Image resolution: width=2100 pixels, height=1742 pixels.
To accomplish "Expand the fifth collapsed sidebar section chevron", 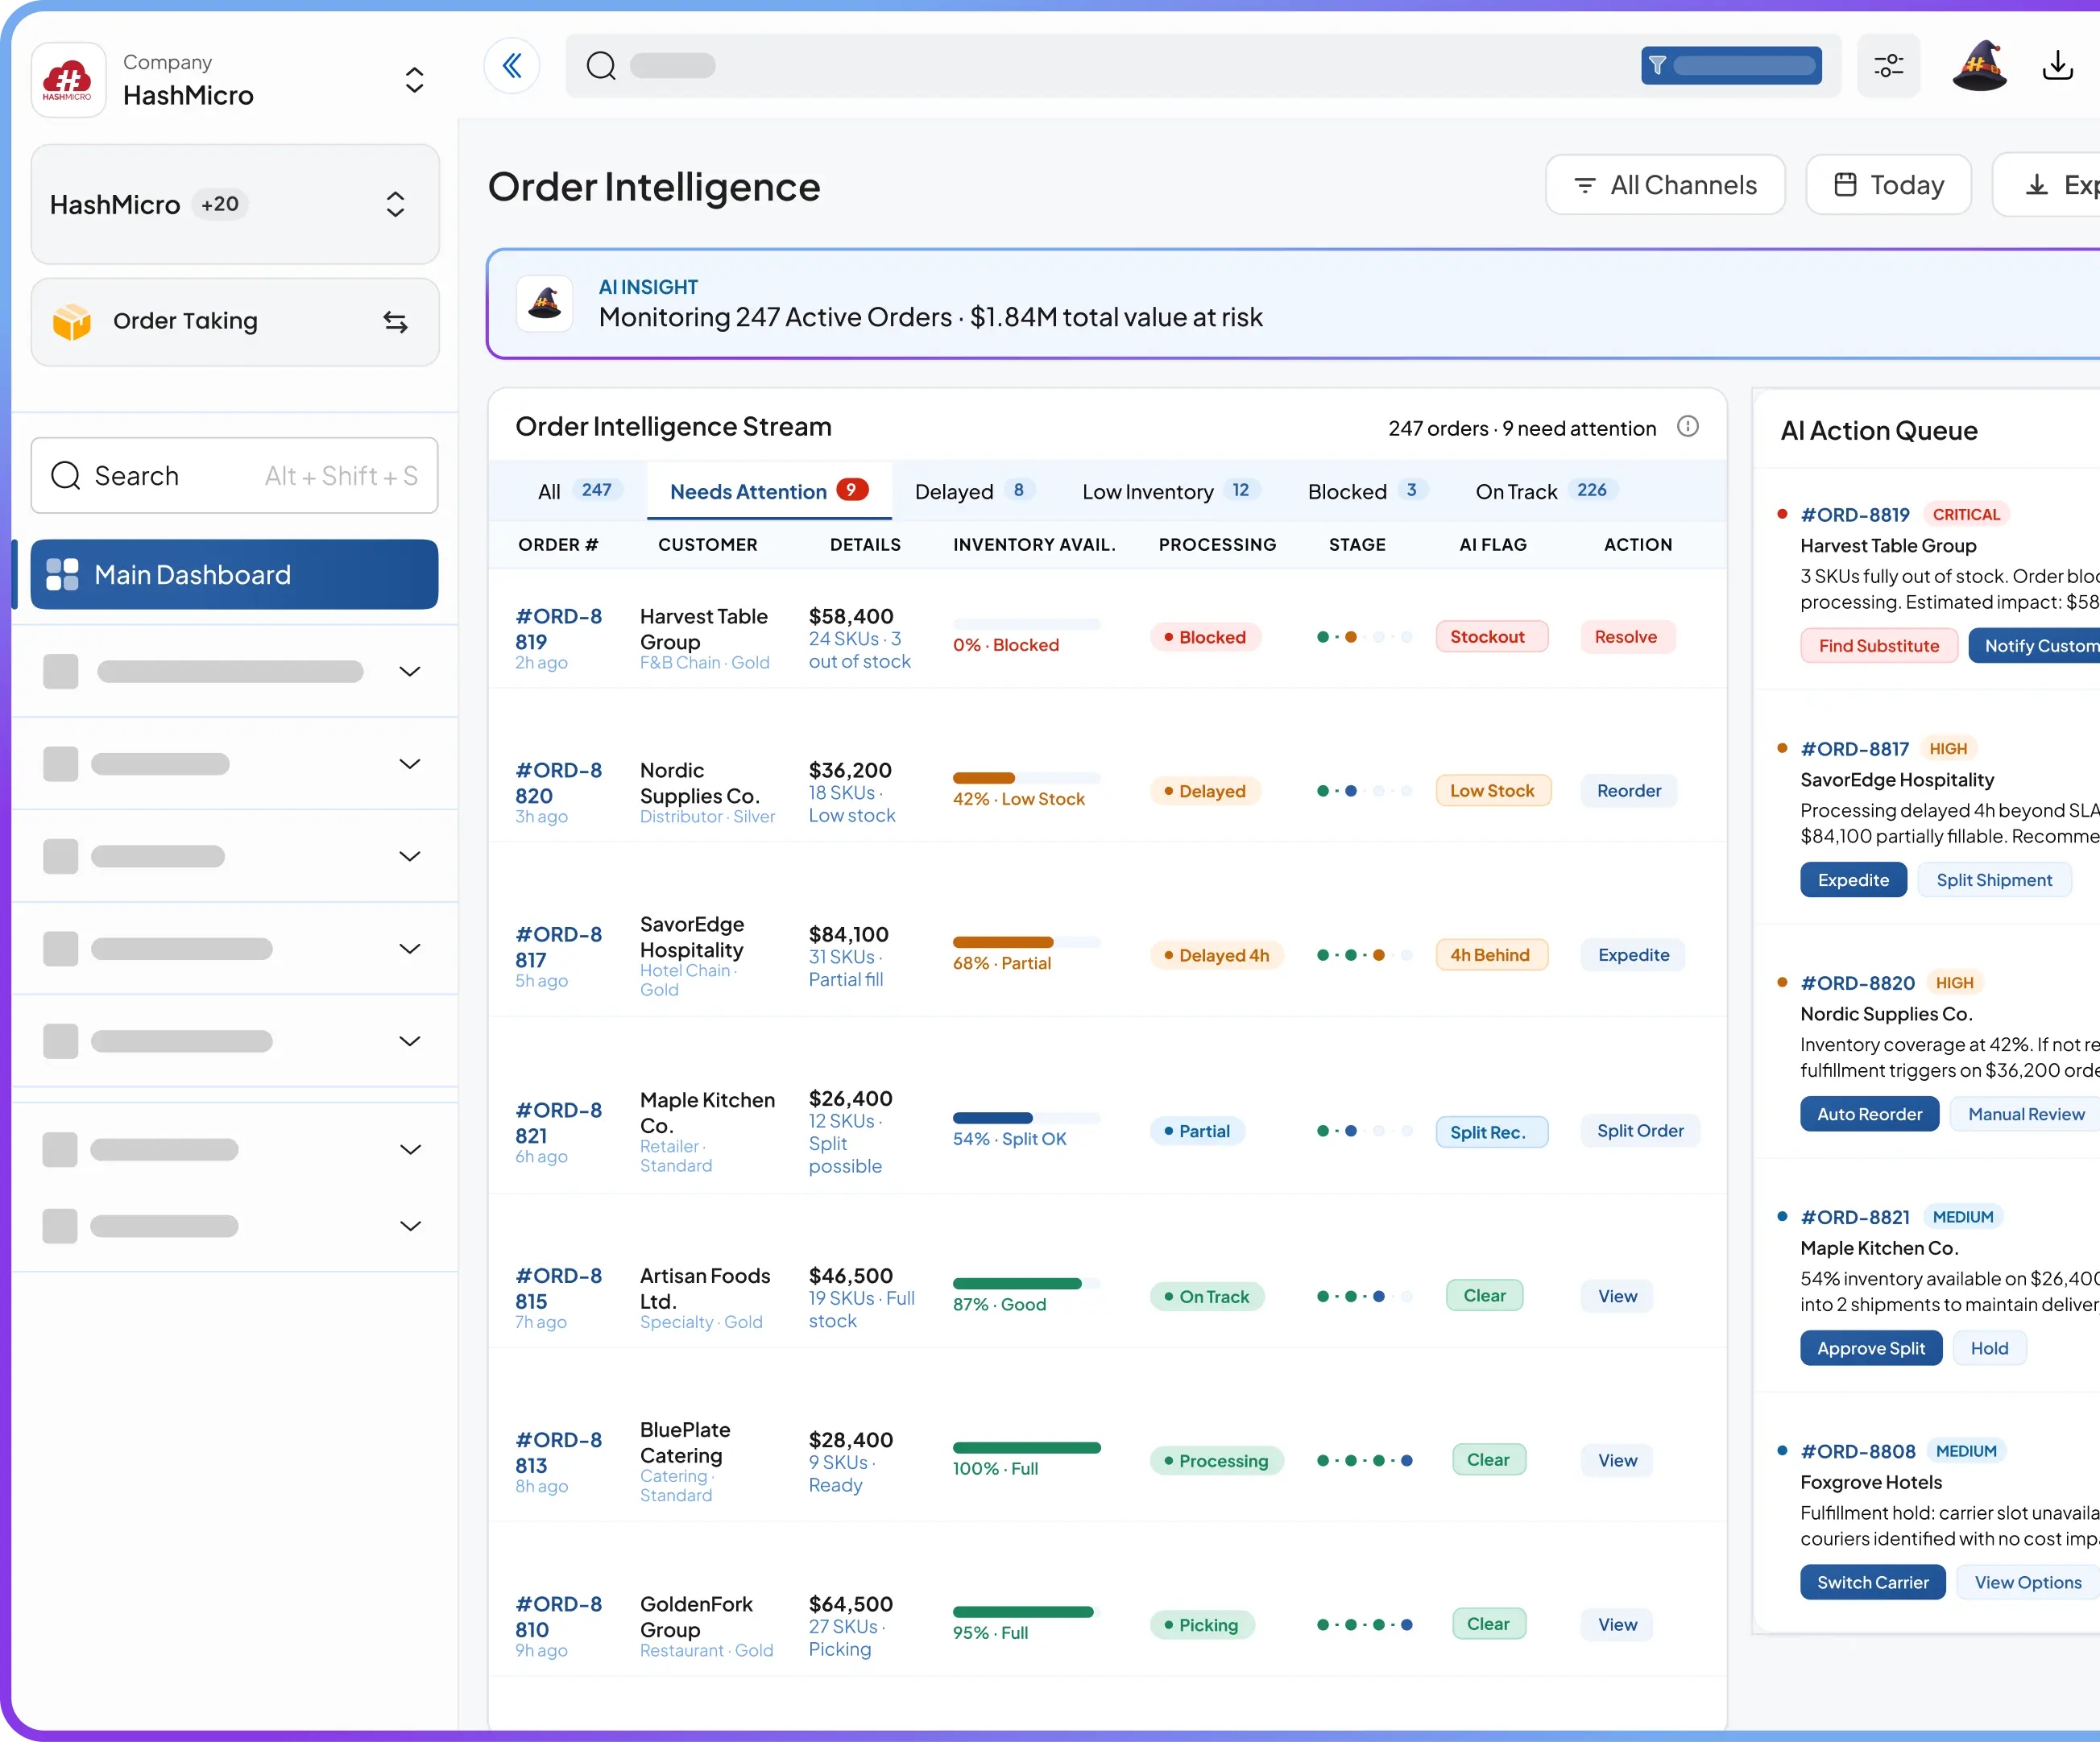I will click(410, 1041).
